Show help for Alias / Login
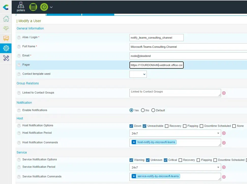Image resolution: width=247 pixels, height=184 pixels. (x=19, y=37)
